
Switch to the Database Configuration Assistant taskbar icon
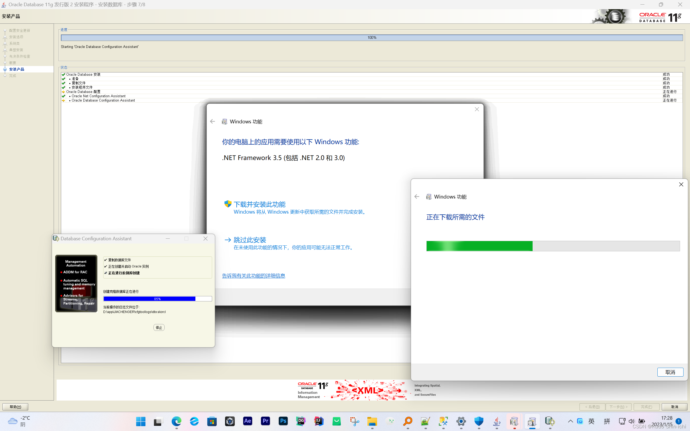tap(550, 421)
